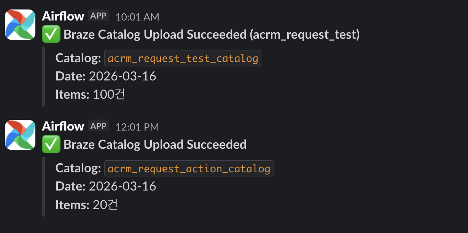Click Date 2026-03-16 under action catalog
Screen dimensions: 468x233
(106, 186)
